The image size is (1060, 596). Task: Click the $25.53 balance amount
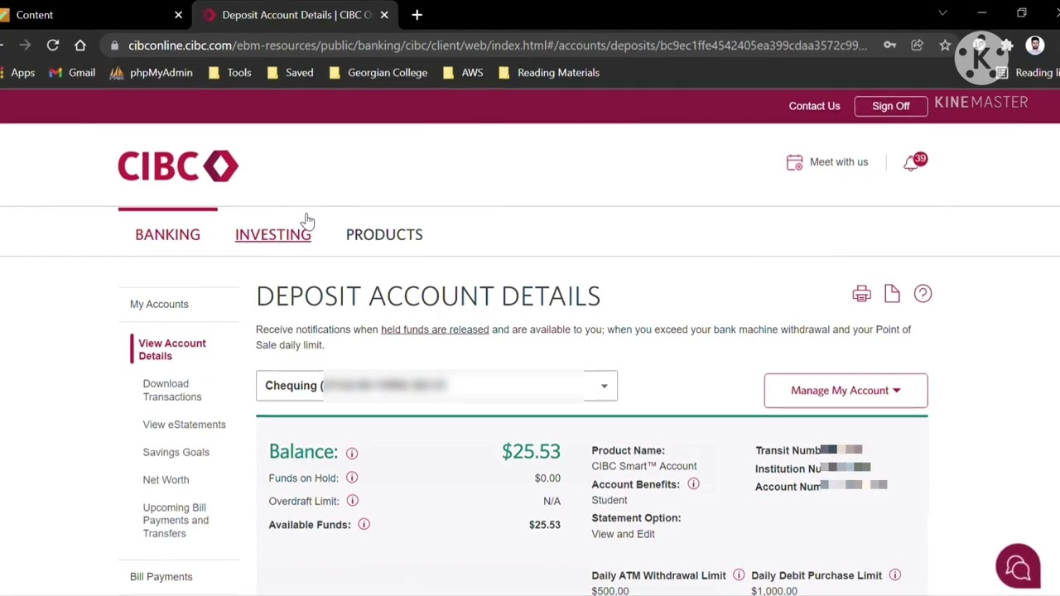[531, 451]
